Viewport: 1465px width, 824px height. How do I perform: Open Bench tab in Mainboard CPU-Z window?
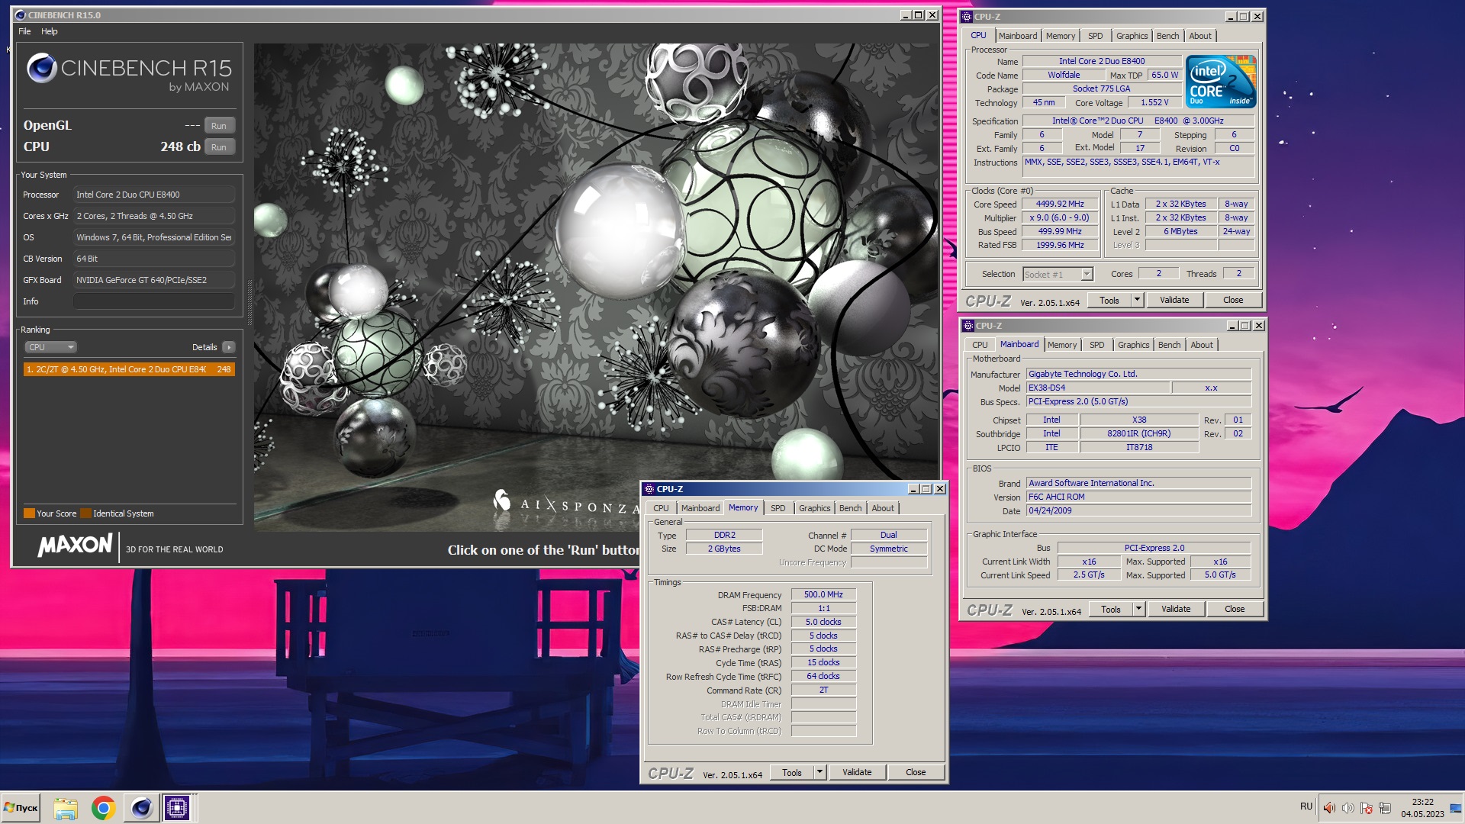coord(1170,345)
